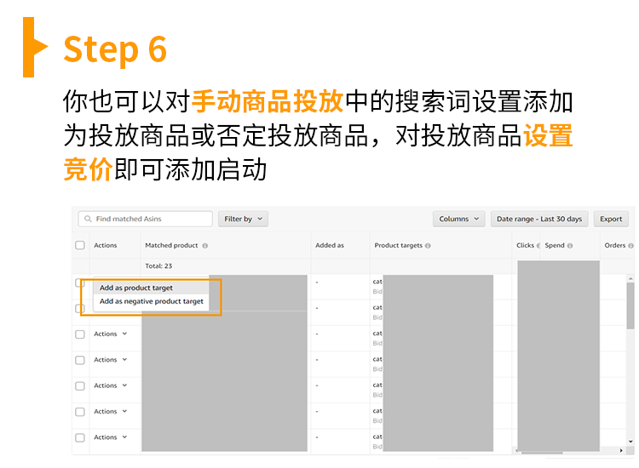
Task: Click info icon next to Spend
Action: [x=572, y=246]
